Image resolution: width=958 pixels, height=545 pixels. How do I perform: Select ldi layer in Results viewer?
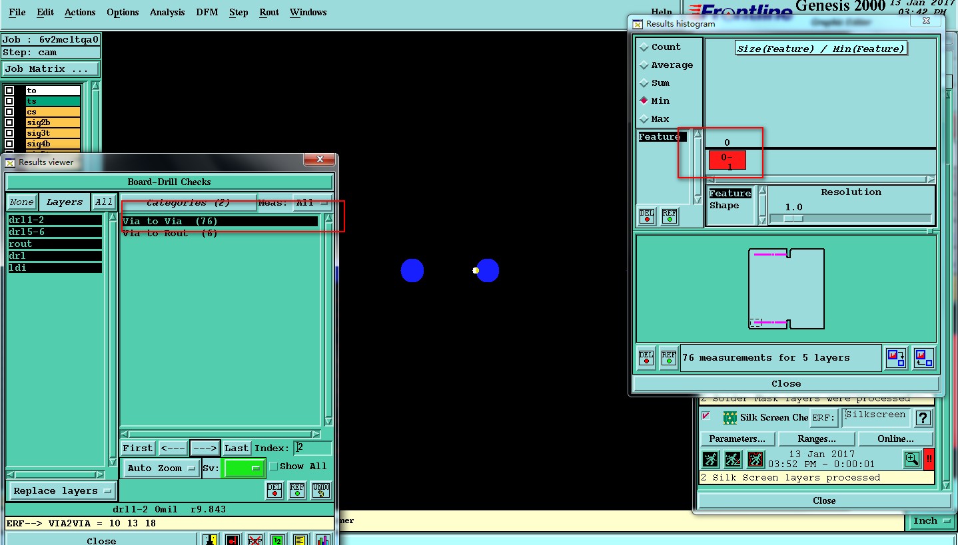click(55, 268)
